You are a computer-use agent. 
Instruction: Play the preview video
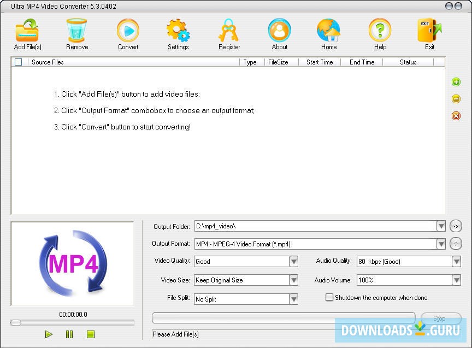(49, 334)
